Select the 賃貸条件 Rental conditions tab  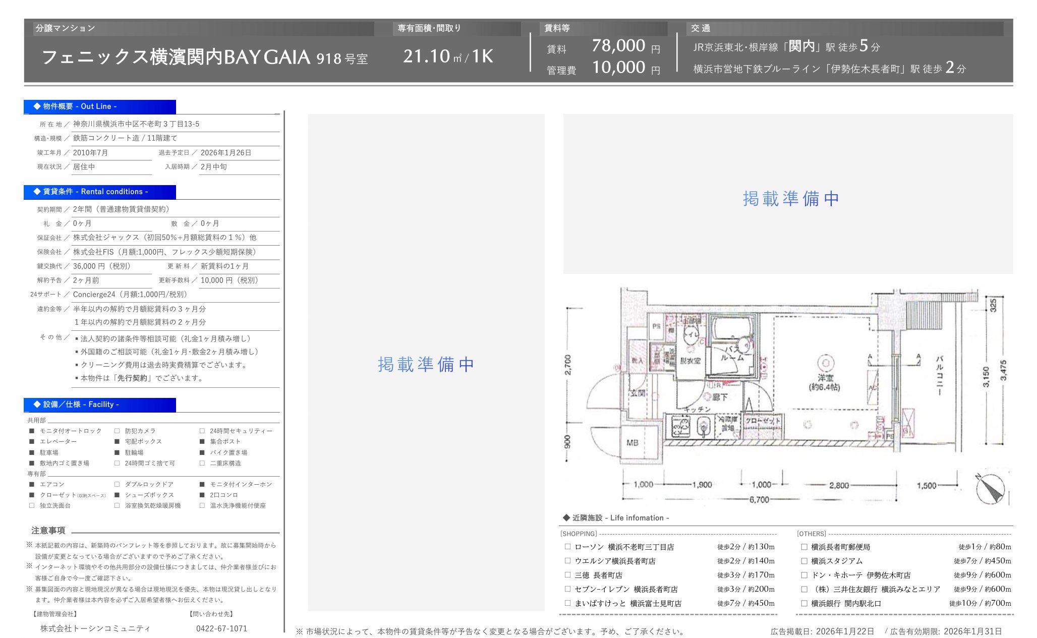100,192
